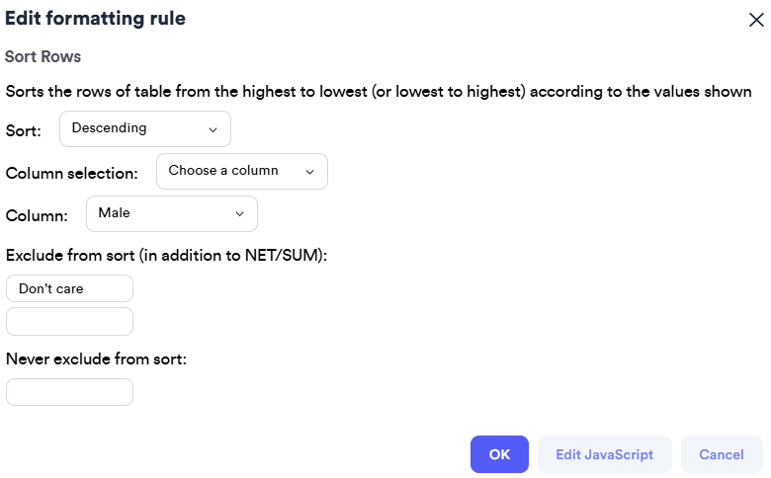
Task: Click the "Column:" label
Action: [x=38, y=215]
